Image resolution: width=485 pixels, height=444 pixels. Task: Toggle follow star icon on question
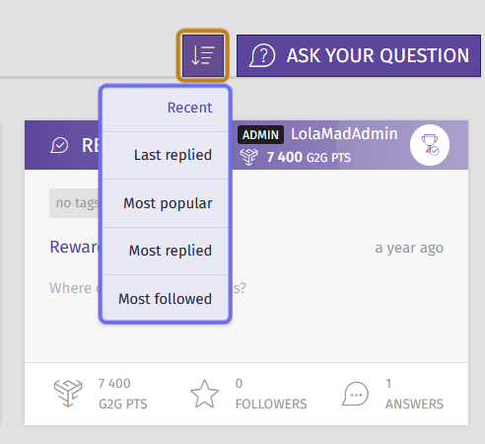(x=204, y=394)
